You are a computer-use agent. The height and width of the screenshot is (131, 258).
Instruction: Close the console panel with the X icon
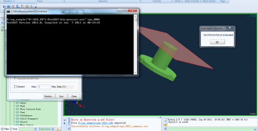pos(64,120)
